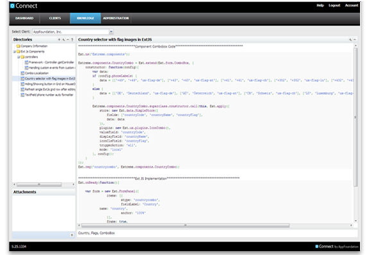Click the minus icon in Directories header
The image size is (369, 255).
pyautogui.click(x=68, y=40)
